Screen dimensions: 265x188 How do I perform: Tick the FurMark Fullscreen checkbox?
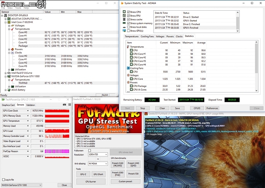89,150
